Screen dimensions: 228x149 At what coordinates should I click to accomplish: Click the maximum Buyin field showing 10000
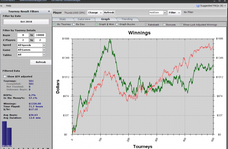point(40,35)
